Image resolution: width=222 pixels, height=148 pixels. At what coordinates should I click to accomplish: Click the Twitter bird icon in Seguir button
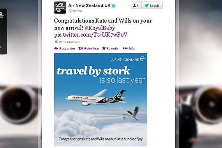pos(146,5)
